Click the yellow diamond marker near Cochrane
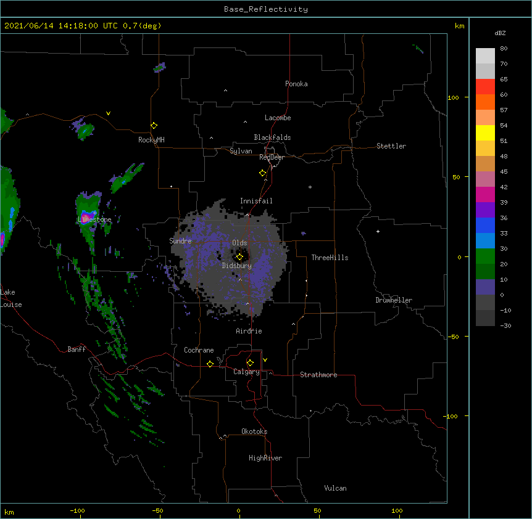Screen dimensions: 532x519 coord(210,364)
